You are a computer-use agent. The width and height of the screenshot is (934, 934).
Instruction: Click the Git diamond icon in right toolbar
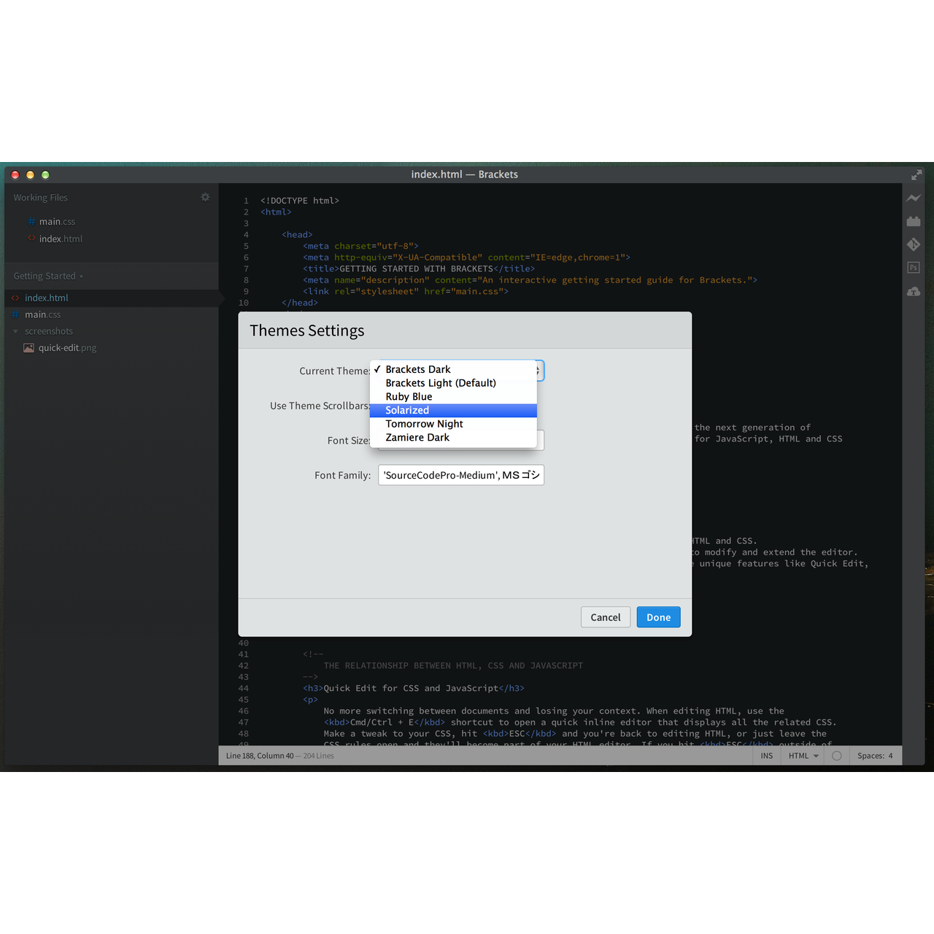click(x=914, y=244)
